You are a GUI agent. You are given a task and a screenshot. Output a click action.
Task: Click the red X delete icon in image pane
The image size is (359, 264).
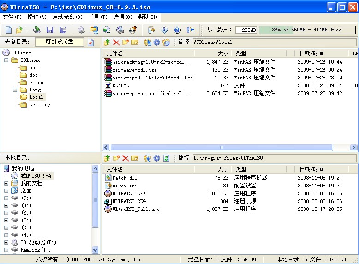coord(116,42)
